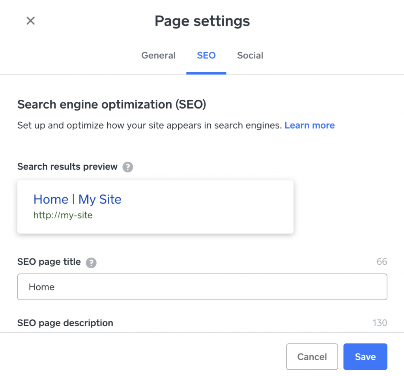Click the Home | My Site preview title
Screen dimensions: 404x376
coord(77,199)
